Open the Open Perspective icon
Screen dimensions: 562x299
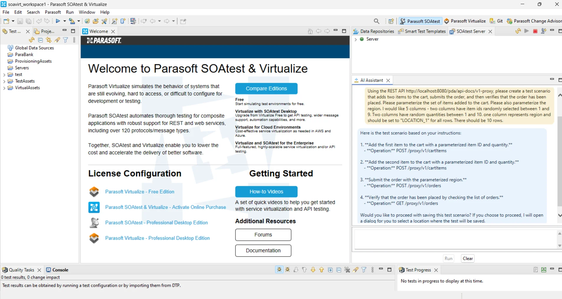(x=391, y=21)
